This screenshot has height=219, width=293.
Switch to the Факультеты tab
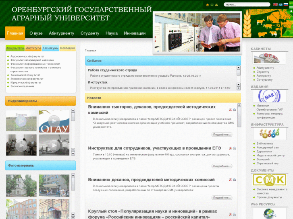[x=15, y=48]
